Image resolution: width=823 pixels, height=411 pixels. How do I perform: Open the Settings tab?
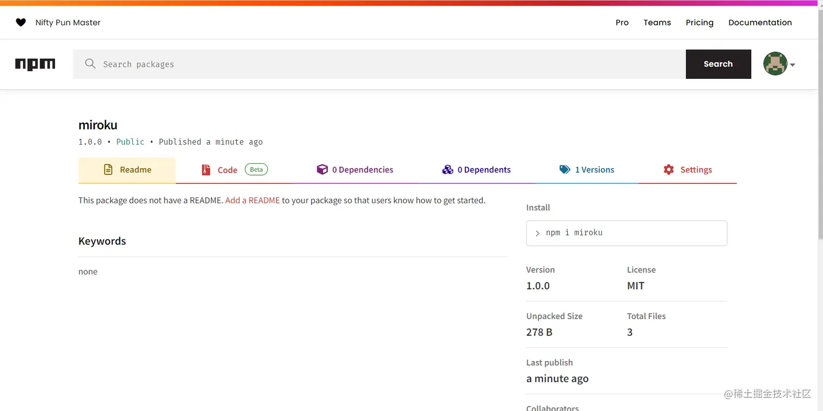point(687,170)
